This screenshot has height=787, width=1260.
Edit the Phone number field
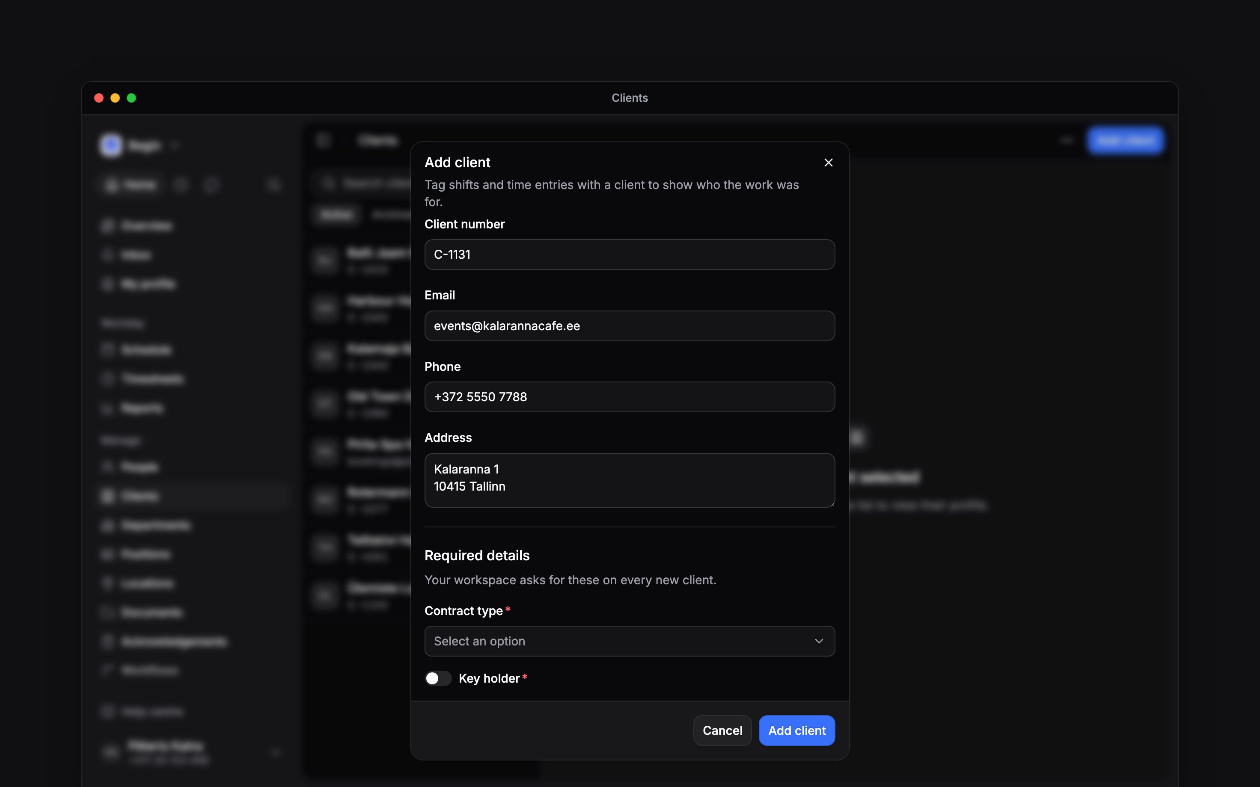pos(630,397)
